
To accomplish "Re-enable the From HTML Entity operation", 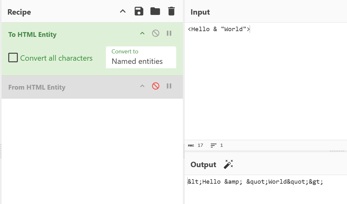I will pos(156,86).
